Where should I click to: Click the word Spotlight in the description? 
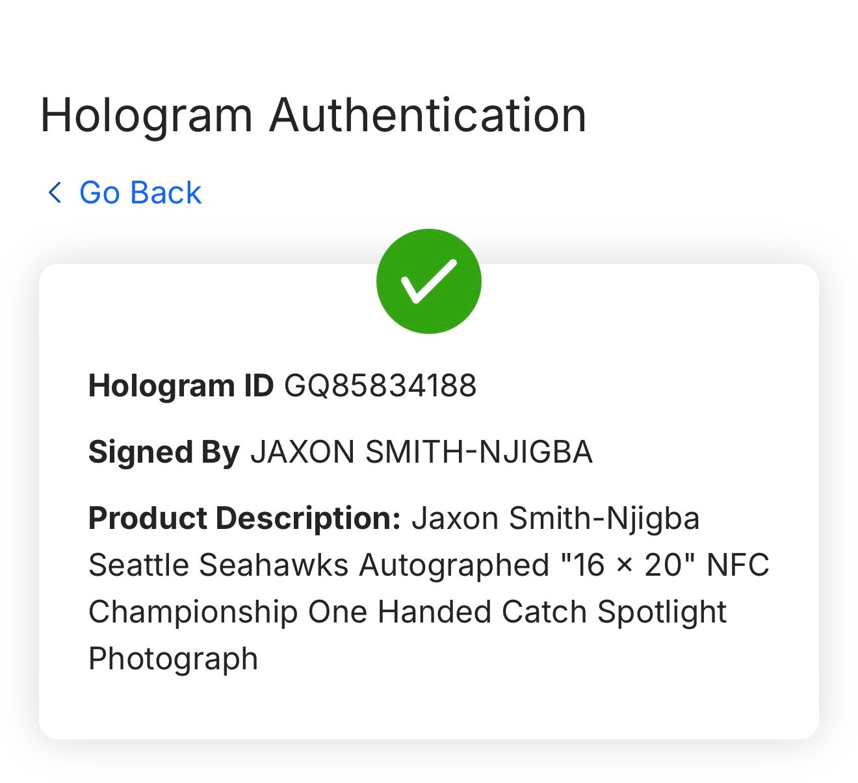click(x=662, y=612)
